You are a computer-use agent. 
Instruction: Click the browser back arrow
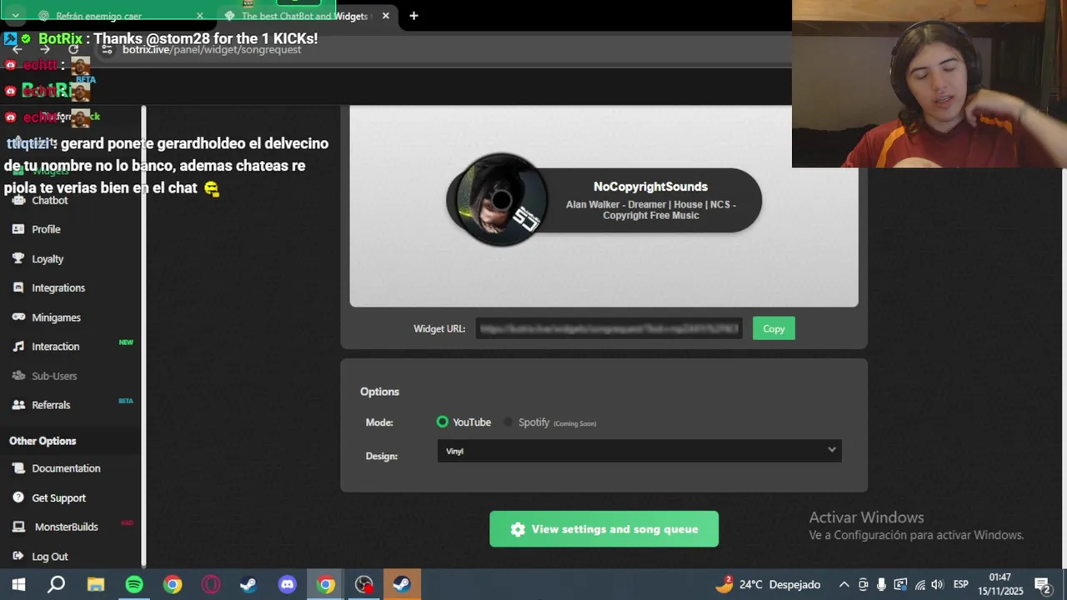click(17, 50)
